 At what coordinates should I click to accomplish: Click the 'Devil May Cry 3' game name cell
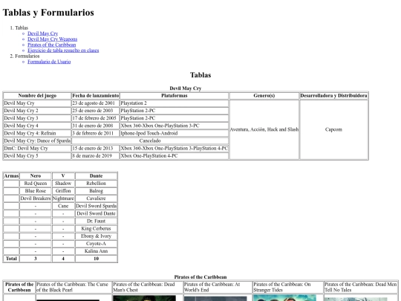pos(37,118)
